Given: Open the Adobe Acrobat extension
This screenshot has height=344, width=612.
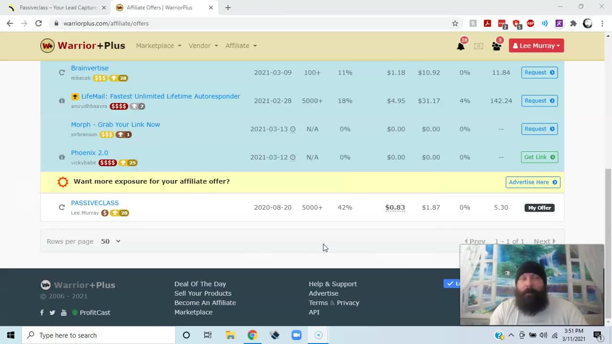Looking at the screenshot, I should (x=487, y=23).
